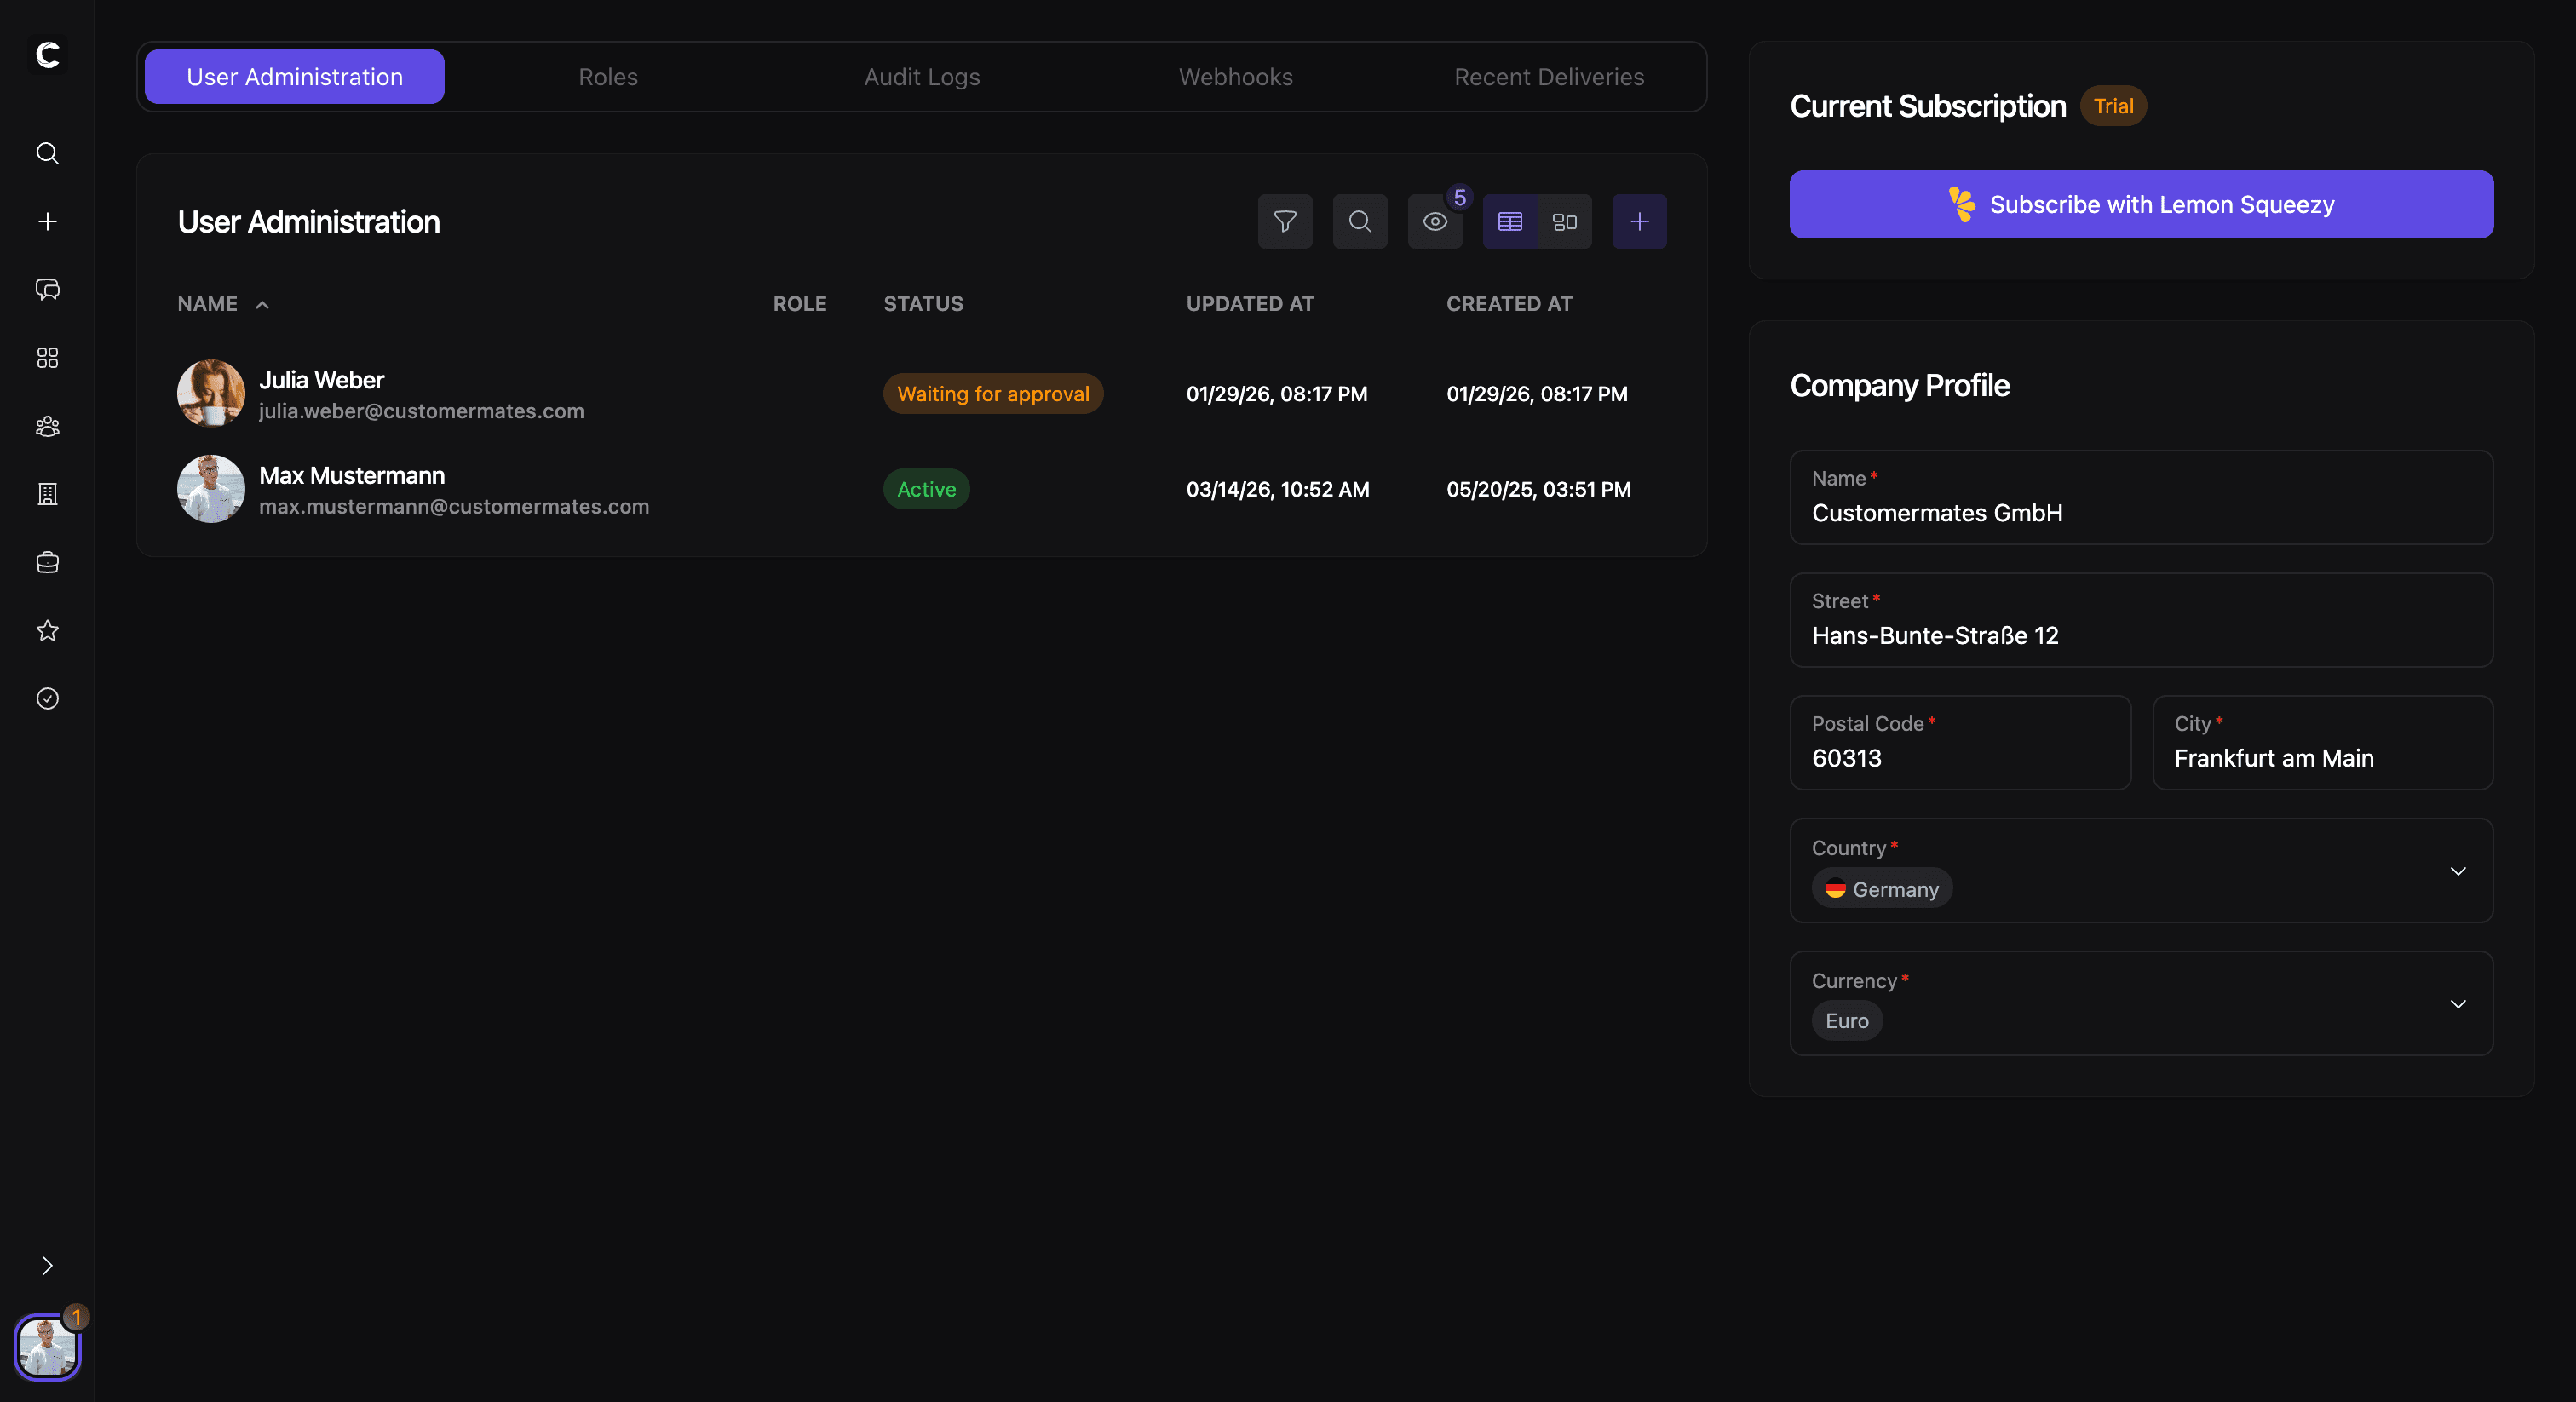2576x1402 pixels.
Task: Sort by the NAME column header
Action: [208, 304]
